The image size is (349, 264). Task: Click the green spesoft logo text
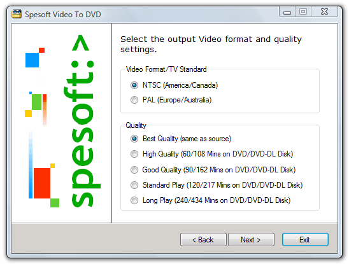pyautogui.click(x=82, y=122)
